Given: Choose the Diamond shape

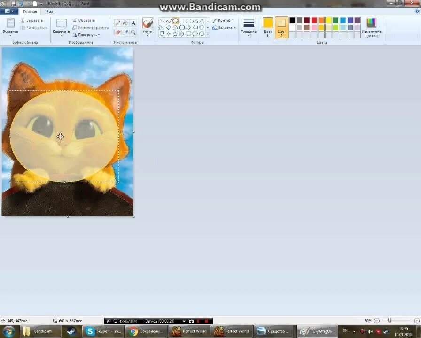Looking at the screenshot, I should [x=169, y=27].
